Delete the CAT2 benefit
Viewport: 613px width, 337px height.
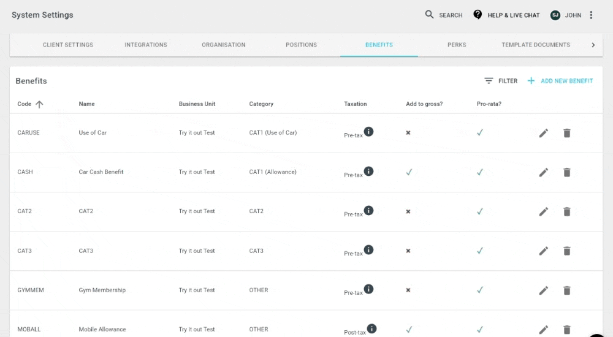coord(567,211)
